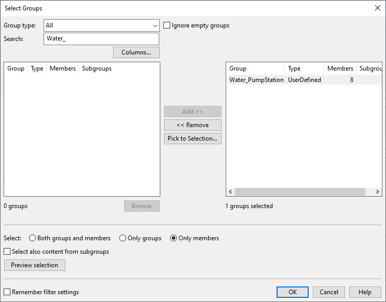The width and height of the screenshot is (386, 302).
Task: Click into the Search text field
Action: point(102,39)
